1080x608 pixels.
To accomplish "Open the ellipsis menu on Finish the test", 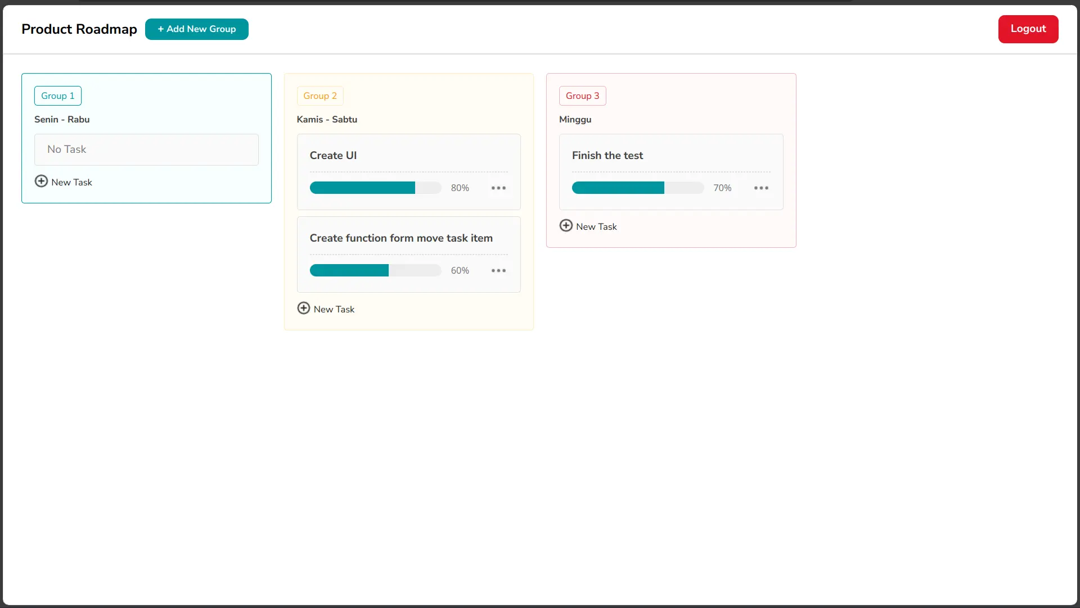I will (x=761, y=188).
